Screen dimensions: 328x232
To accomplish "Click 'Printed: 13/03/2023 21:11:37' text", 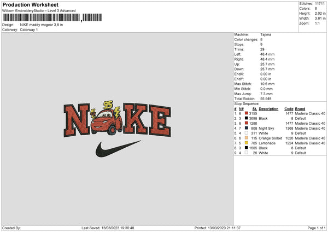I will coord(218,228).
